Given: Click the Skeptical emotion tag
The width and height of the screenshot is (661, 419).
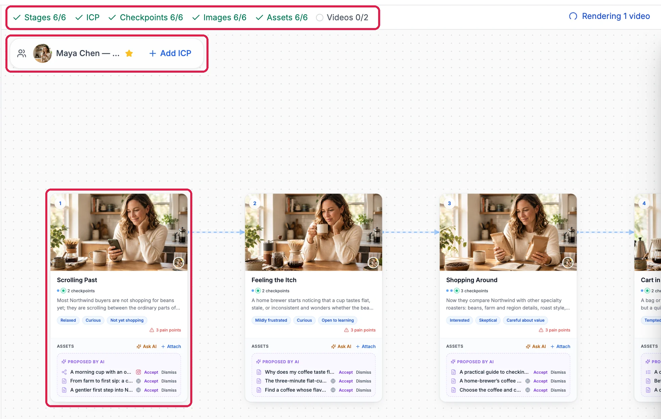Looking at the screenshot, I should 488,320.
